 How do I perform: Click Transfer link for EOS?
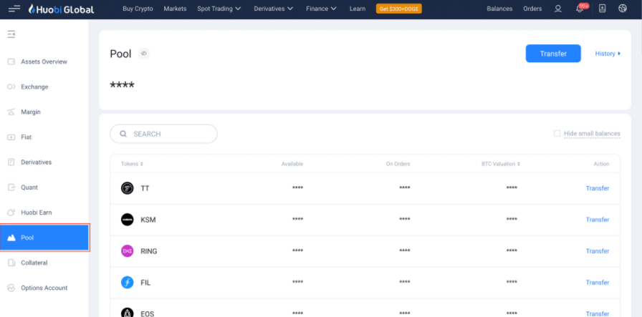tap(598, 313)
